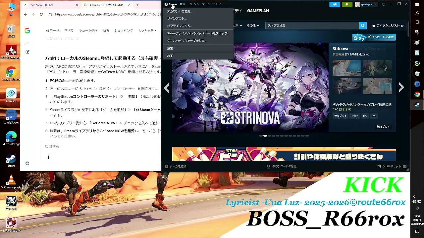This screenshot has width=424, height=238.
Task: Select オフラインにする... in Steam menu
Action: [x=198, y=26]
